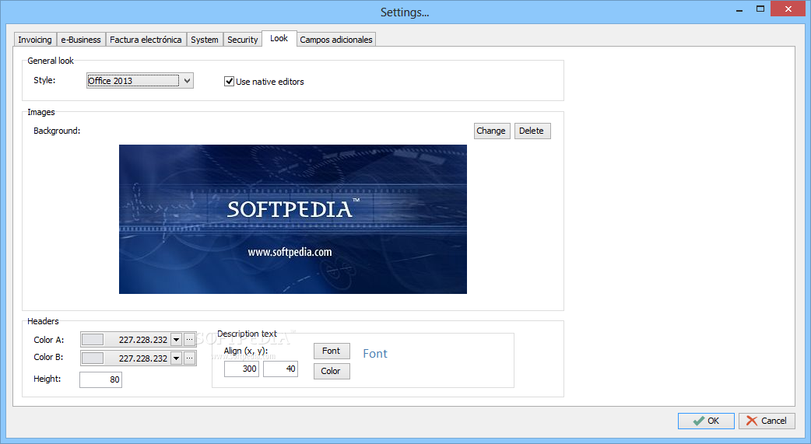This screenshot has height=444, width=811.
Task: Click the Align y field showing 40
Action: [280, 369]
